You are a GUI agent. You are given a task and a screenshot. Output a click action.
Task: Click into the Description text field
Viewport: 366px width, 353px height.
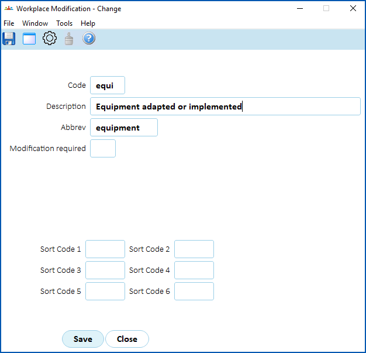coord(225,107)
